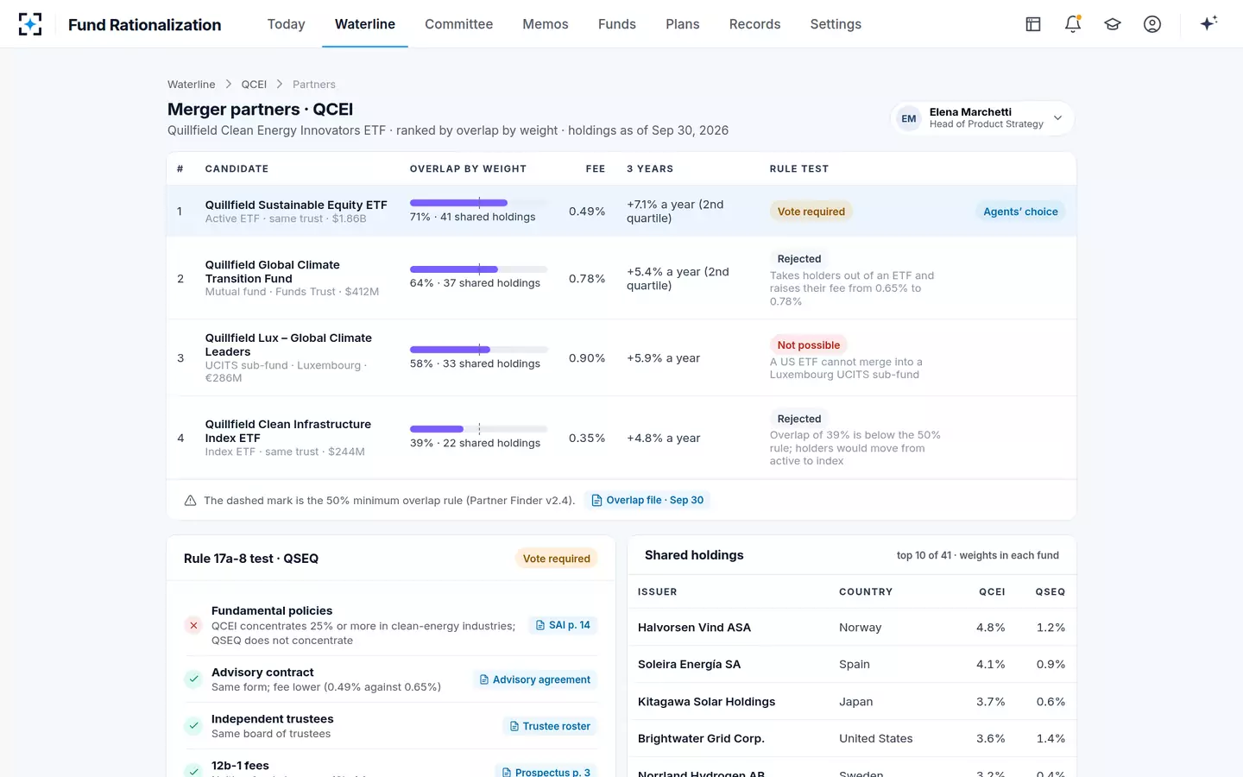The width and height of the screenshot is (1243, 777).
Task: Open the Trustee roster document link
Action: [550, 726]
